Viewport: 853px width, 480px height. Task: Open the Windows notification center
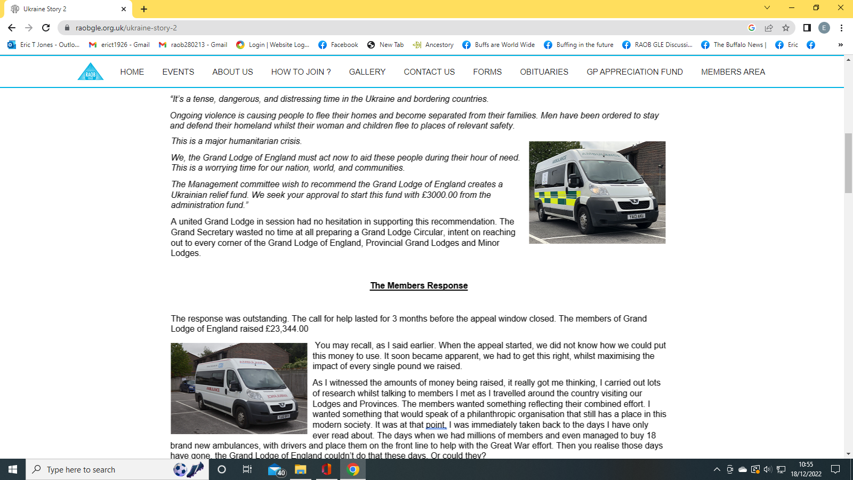[x=835, y=469]
